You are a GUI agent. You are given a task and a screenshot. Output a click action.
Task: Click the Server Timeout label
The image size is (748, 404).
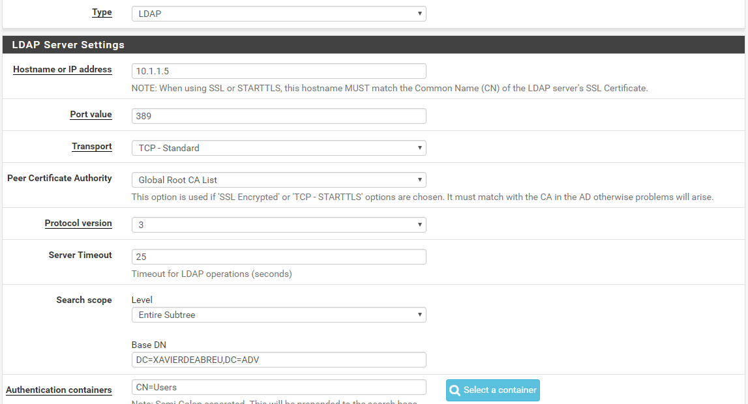(x=80, y=255)
